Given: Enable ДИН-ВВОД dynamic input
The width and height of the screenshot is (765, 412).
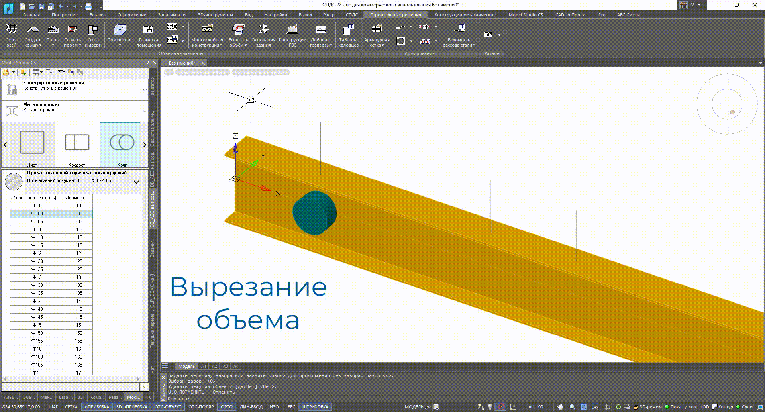Looking at the screenshot, I should (x=251, y=407).
